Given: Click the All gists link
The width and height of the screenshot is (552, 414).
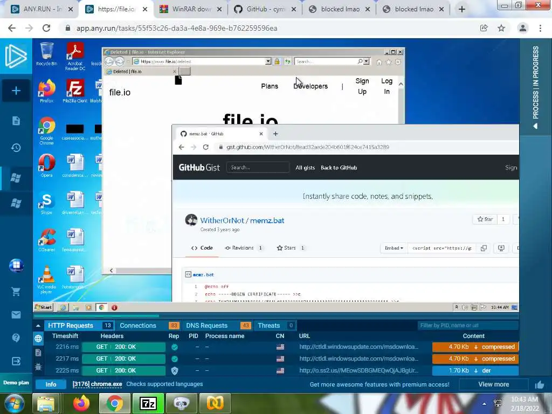Looking at the screenshot, I should (x=305, y=168).
